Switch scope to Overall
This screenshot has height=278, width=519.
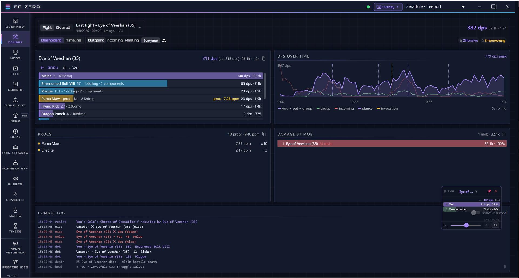(x=63, y=28)
